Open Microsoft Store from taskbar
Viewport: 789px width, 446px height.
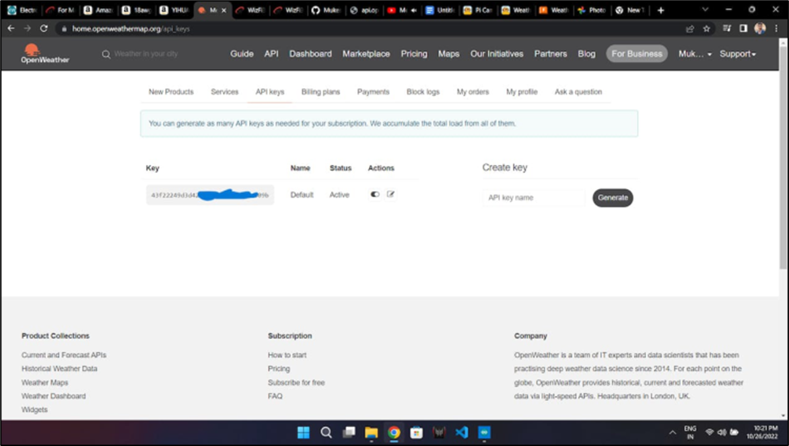pyautogui.click(x=416, y=433)
